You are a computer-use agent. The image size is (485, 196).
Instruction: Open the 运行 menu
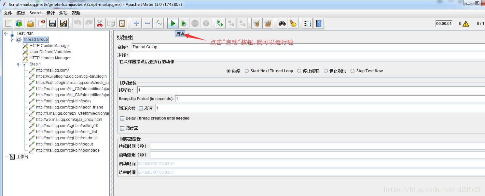[x=50, y=13]
